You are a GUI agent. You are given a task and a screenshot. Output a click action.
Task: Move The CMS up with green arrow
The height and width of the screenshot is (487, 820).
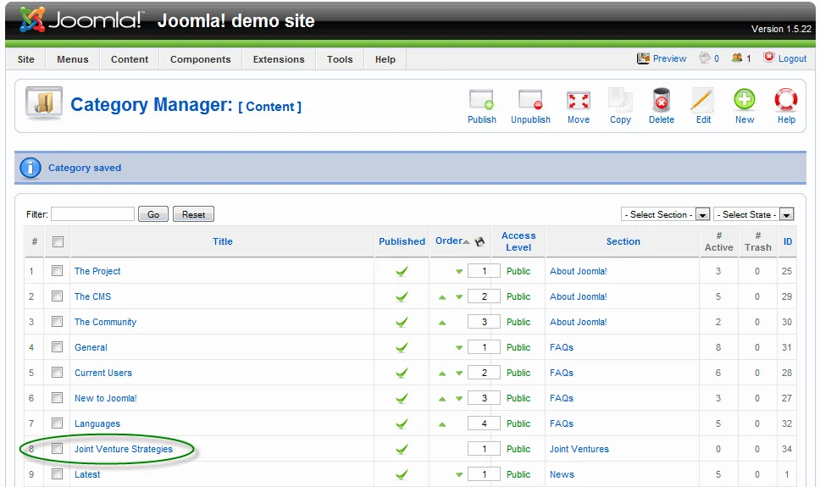(442, 297)
